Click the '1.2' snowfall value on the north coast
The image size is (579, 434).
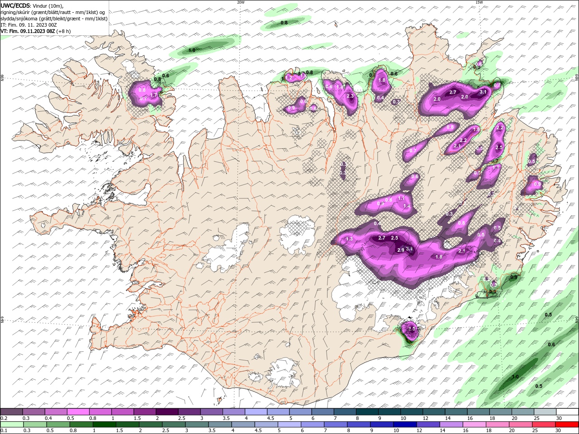pyautogui.click(x=289, y=78)
